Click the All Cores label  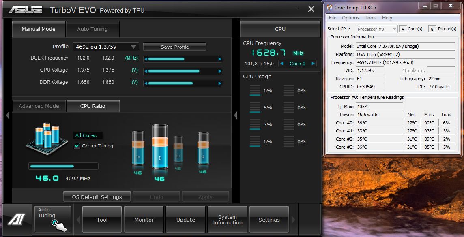(x=86, y=135)
